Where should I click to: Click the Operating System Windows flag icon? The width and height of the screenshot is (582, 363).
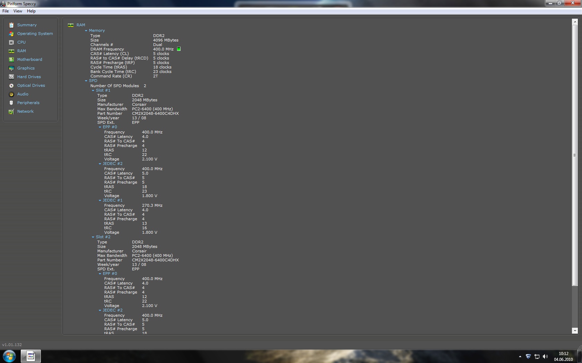click(x=11, y=34)
